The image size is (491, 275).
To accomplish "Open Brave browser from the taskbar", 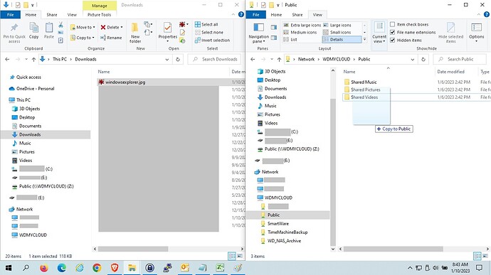I will click(x=115, y=268).
